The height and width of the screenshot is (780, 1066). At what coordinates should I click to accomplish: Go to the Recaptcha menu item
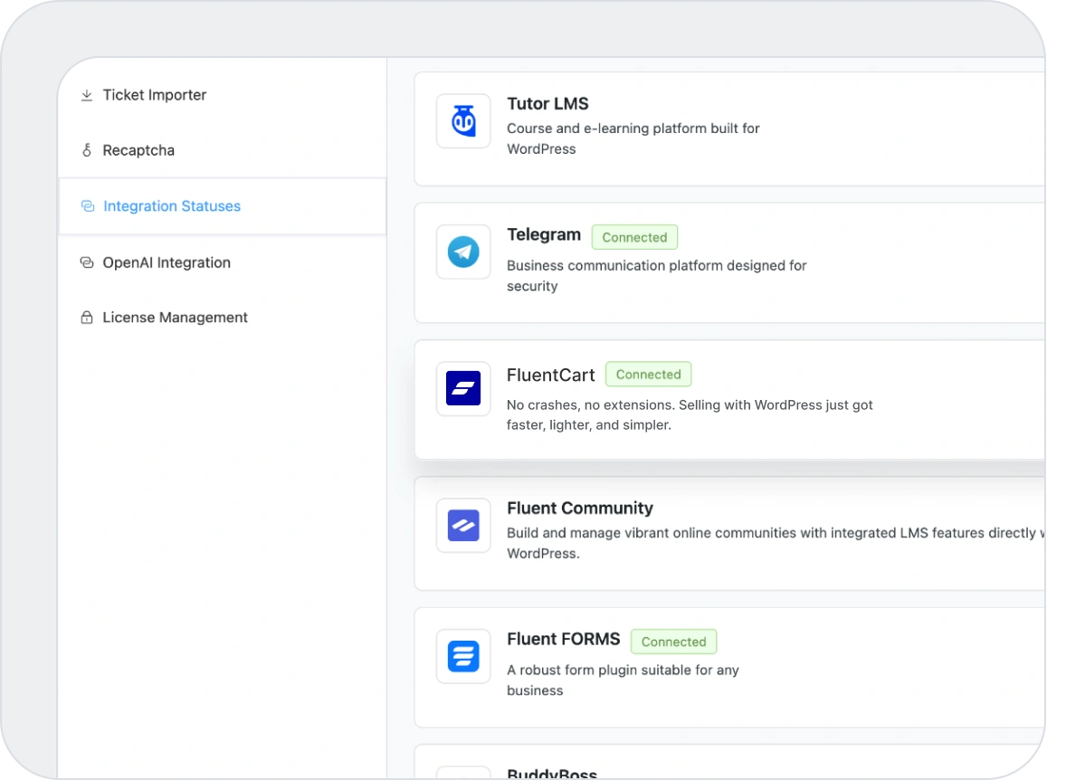[x=138, y=150]
